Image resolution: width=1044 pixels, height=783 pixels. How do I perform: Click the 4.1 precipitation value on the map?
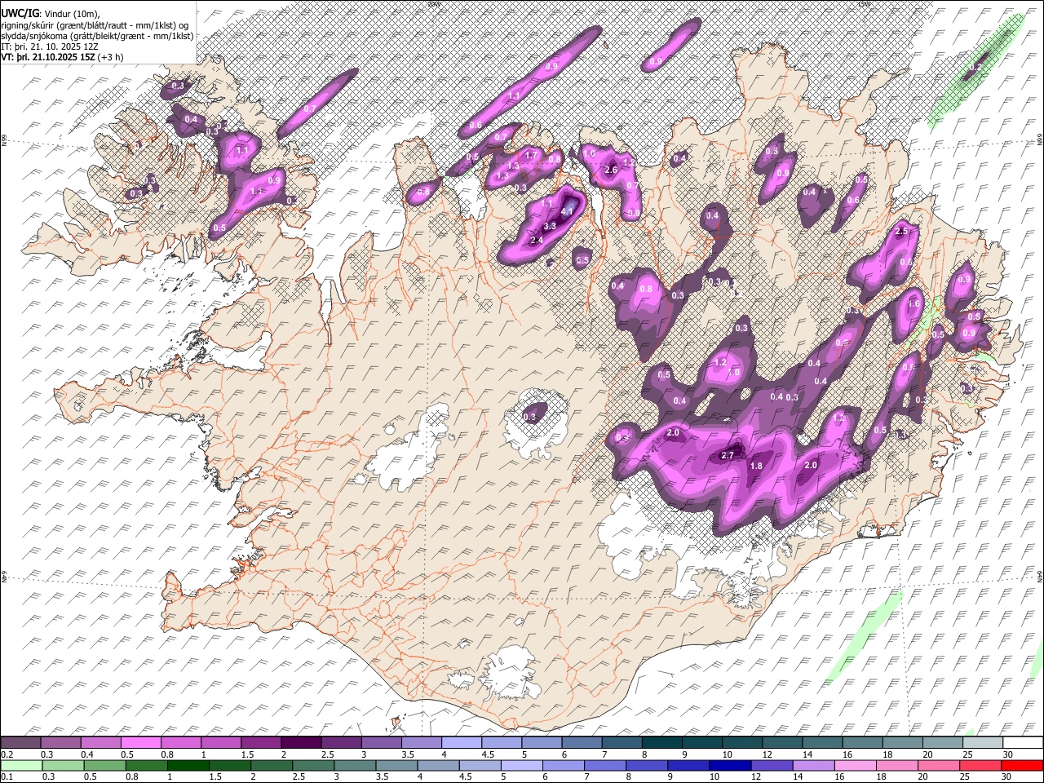[x=567, y=211]
